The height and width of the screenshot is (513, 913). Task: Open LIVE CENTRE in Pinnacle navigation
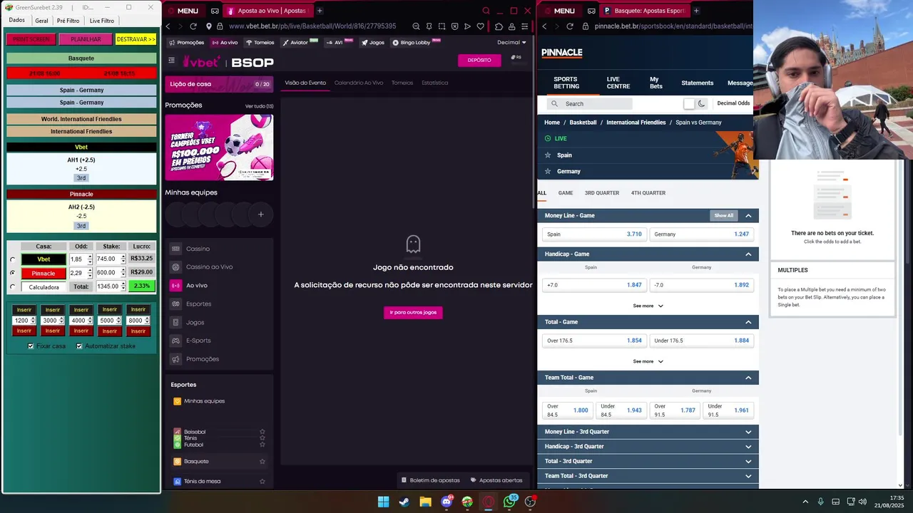[618, 83]
